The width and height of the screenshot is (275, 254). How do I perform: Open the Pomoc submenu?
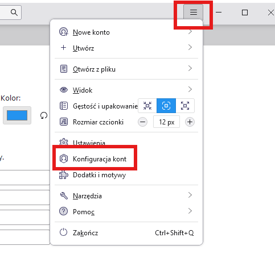pyautogui.click(x=126, y=211)
